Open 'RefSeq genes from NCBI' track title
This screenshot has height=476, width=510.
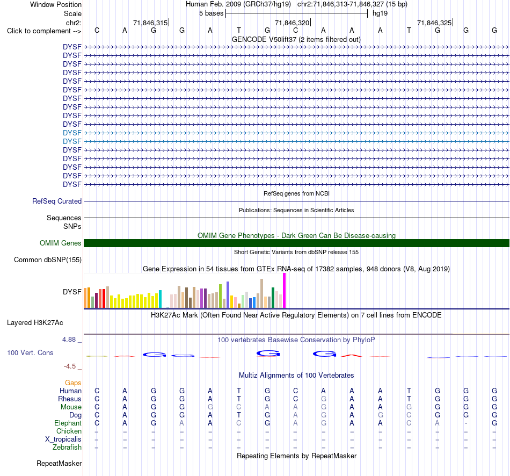(296, 193)
